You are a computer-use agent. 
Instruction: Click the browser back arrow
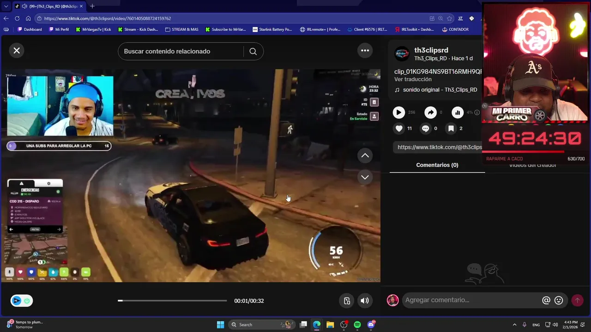click(6, 18)
